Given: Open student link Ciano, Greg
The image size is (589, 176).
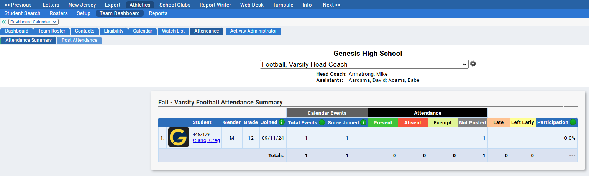Looking at the screenshot, I should pyautogui.click(x=206, y=140).
